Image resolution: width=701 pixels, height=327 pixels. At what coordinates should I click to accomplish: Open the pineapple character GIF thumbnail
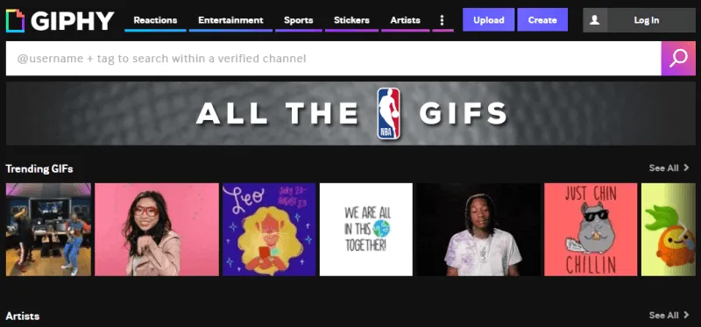[669, 230]
